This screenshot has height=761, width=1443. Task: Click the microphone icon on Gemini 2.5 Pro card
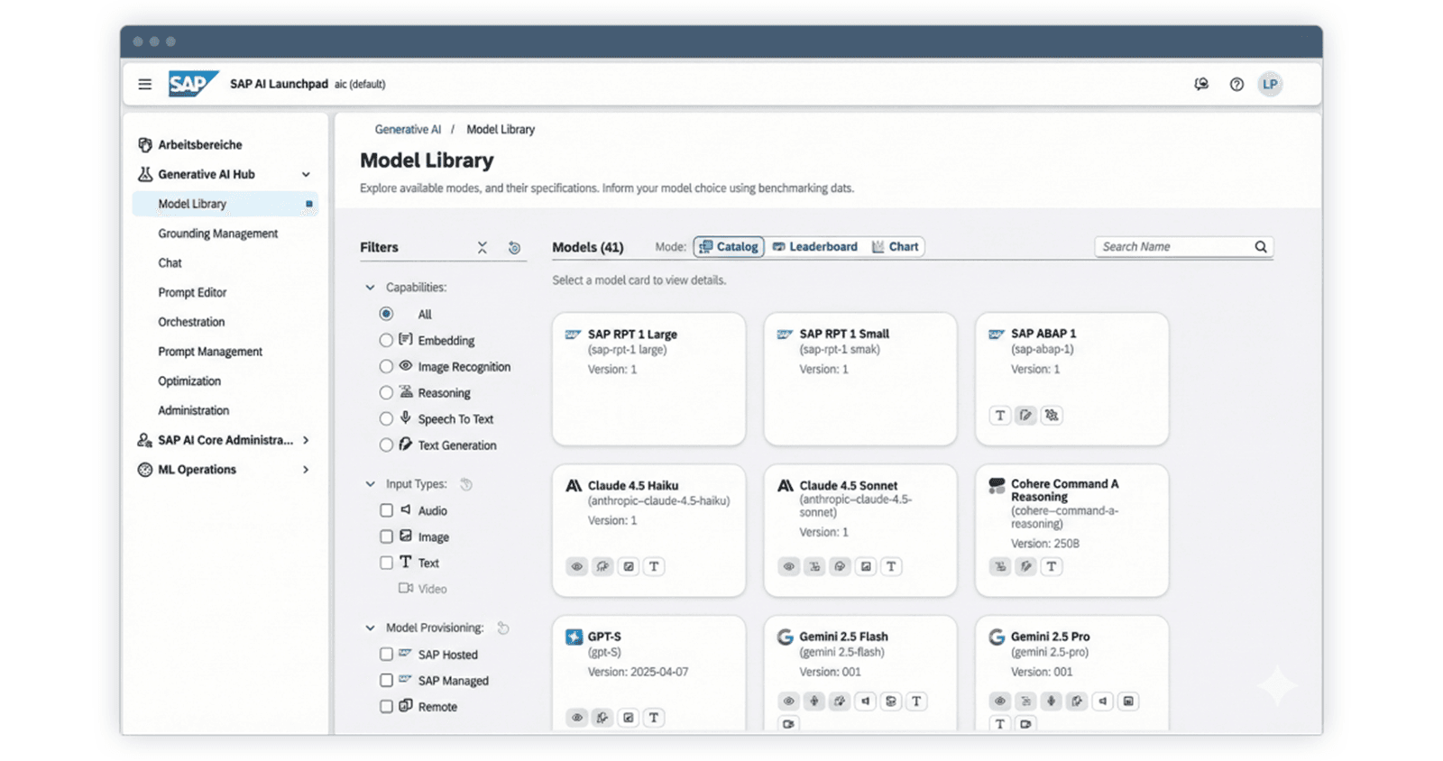click(x=1051, y=701)
